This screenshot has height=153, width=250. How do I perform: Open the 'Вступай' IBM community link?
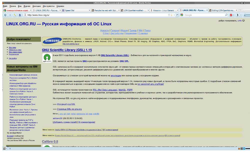(x=10, y=136)
